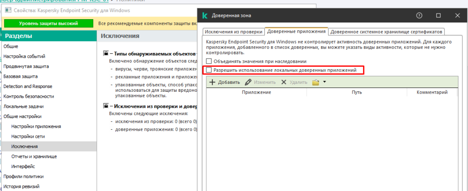Open Настройки сети subsection
Image resolution: width=468 pixels, height=191 pixels.
28,136
